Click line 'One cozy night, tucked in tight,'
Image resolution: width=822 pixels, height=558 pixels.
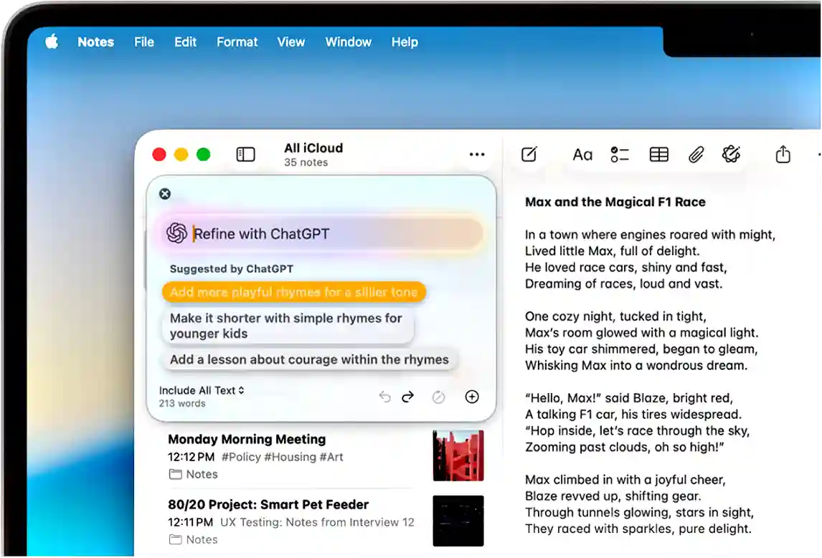point(615,316)
